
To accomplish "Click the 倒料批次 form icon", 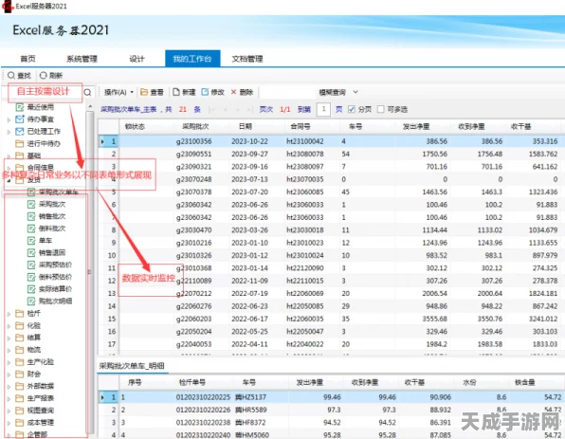I will click(31, 229).
